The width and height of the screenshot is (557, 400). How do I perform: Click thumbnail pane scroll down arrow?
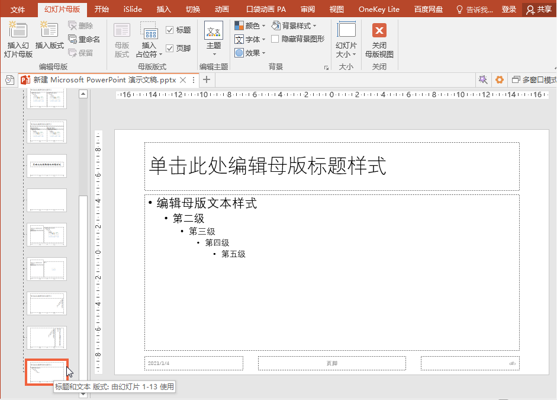83,394
